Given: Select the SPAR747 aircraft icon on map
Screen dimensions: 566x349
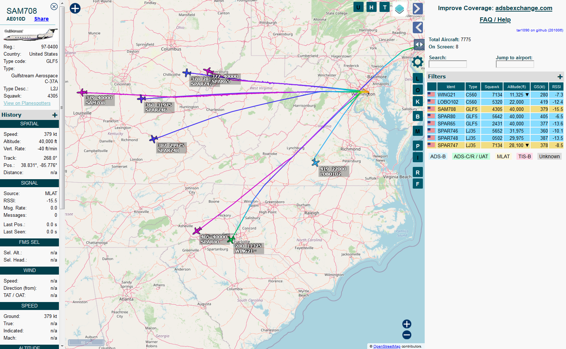Looking at the screenshot, I should pos(186,73).
